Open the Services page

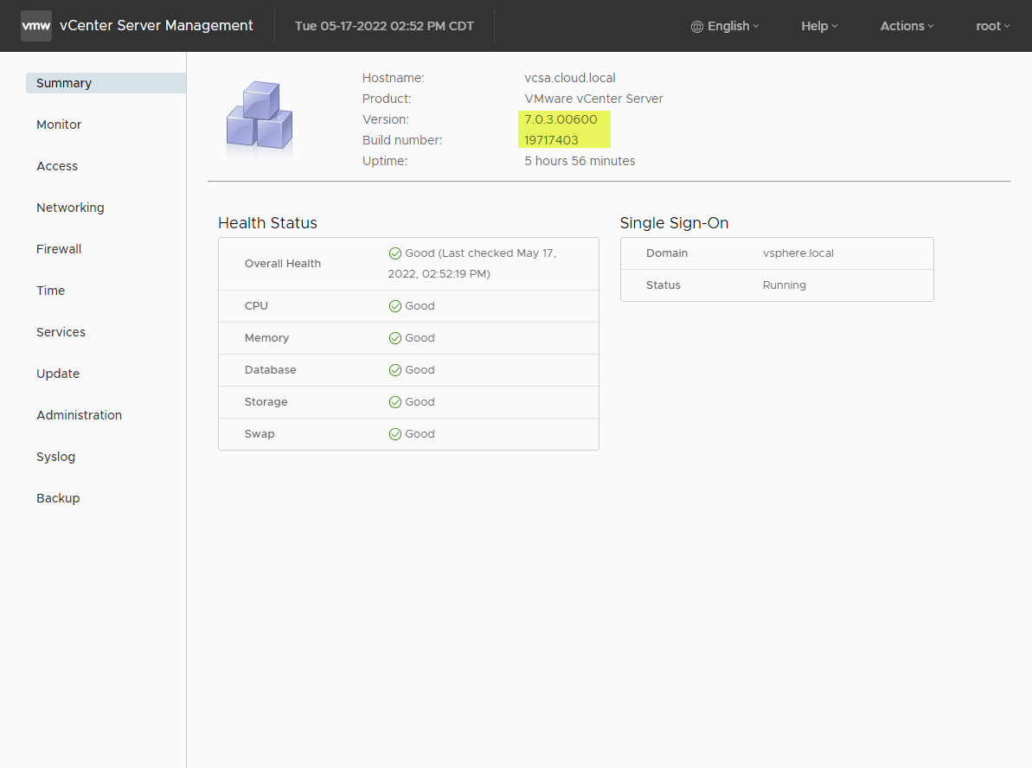point(61,332)
